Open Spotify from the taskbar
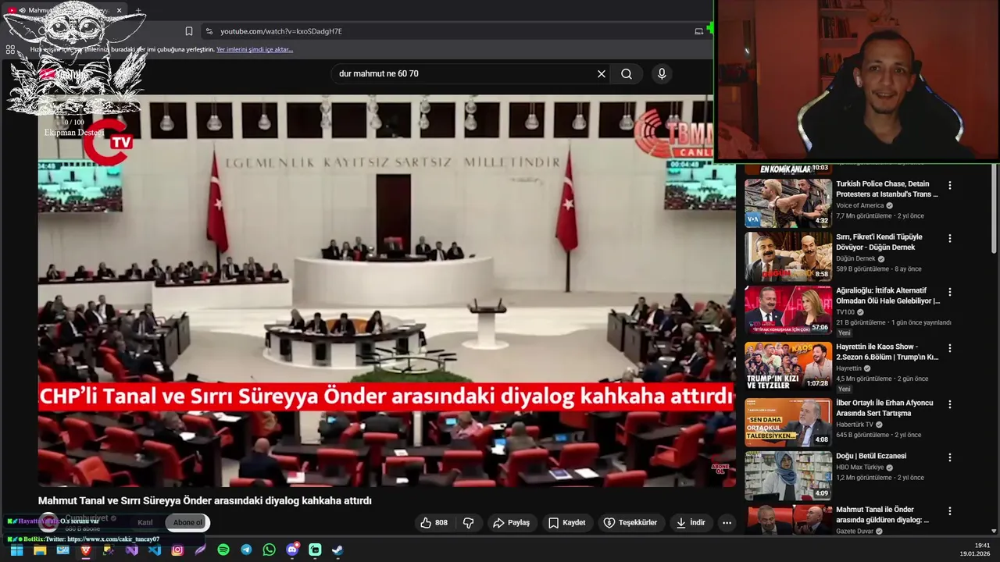The image size is (1000, 562). pyautogui.click(x=223, y=550)
